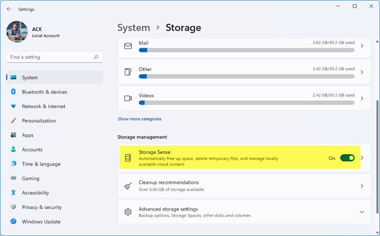
Task: Click the Other usage progress bar
Action: tap(246, 76)
